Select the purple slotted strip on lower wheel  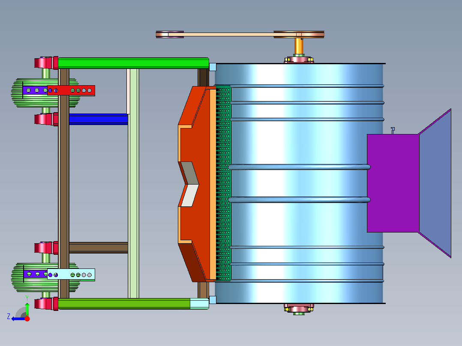pyautogui.click(x=35, y=274)
